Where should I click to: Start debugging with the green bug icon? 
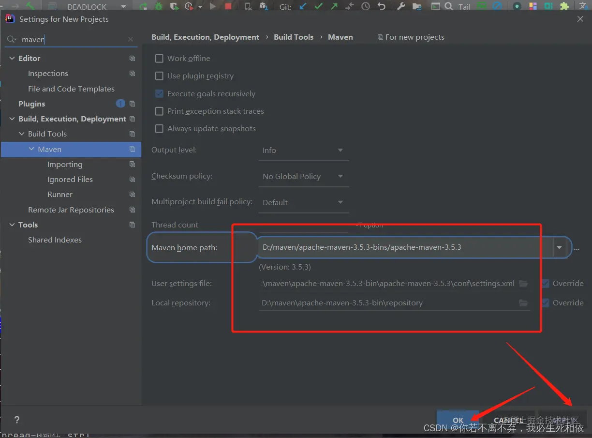coord(159,6)
